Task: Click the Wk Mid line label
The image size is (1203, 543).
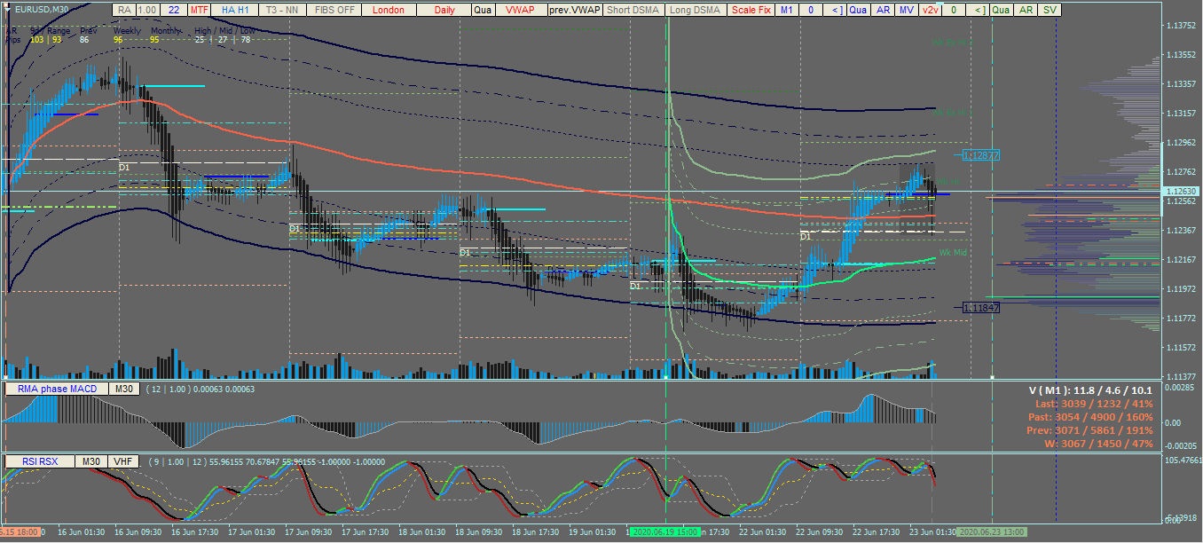Action: point(953,253)
